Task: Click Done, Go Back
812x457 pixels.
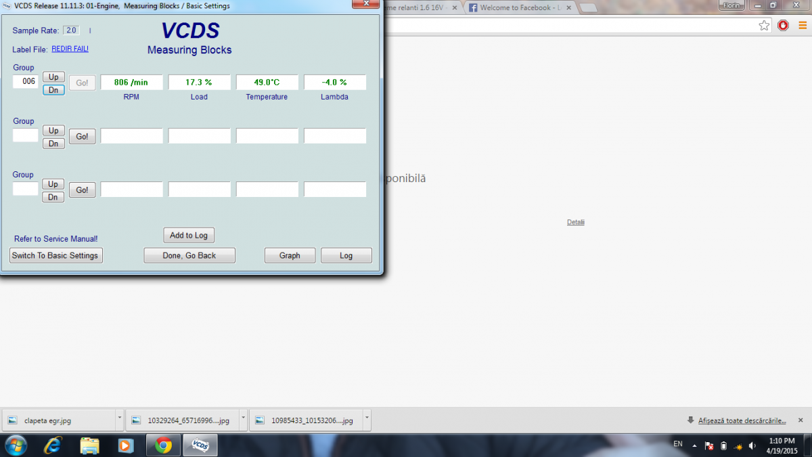Action: point(189,255)
